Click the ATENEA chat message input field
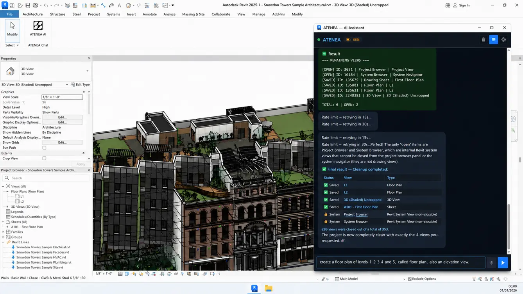 point(401,262)
